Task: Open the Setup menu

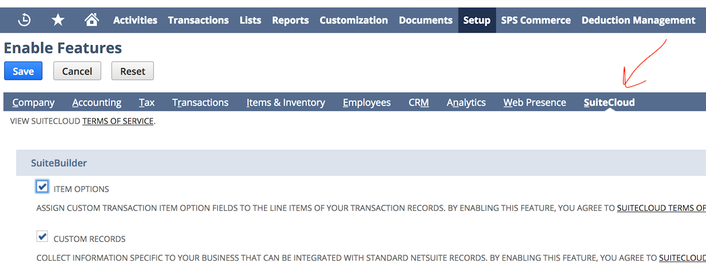Action: [x=477, y=20]
